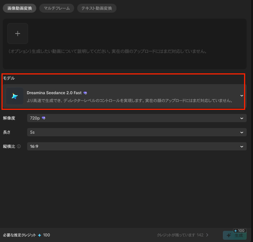Switch to the テキスト動画変換 tab

pos(96,8)
